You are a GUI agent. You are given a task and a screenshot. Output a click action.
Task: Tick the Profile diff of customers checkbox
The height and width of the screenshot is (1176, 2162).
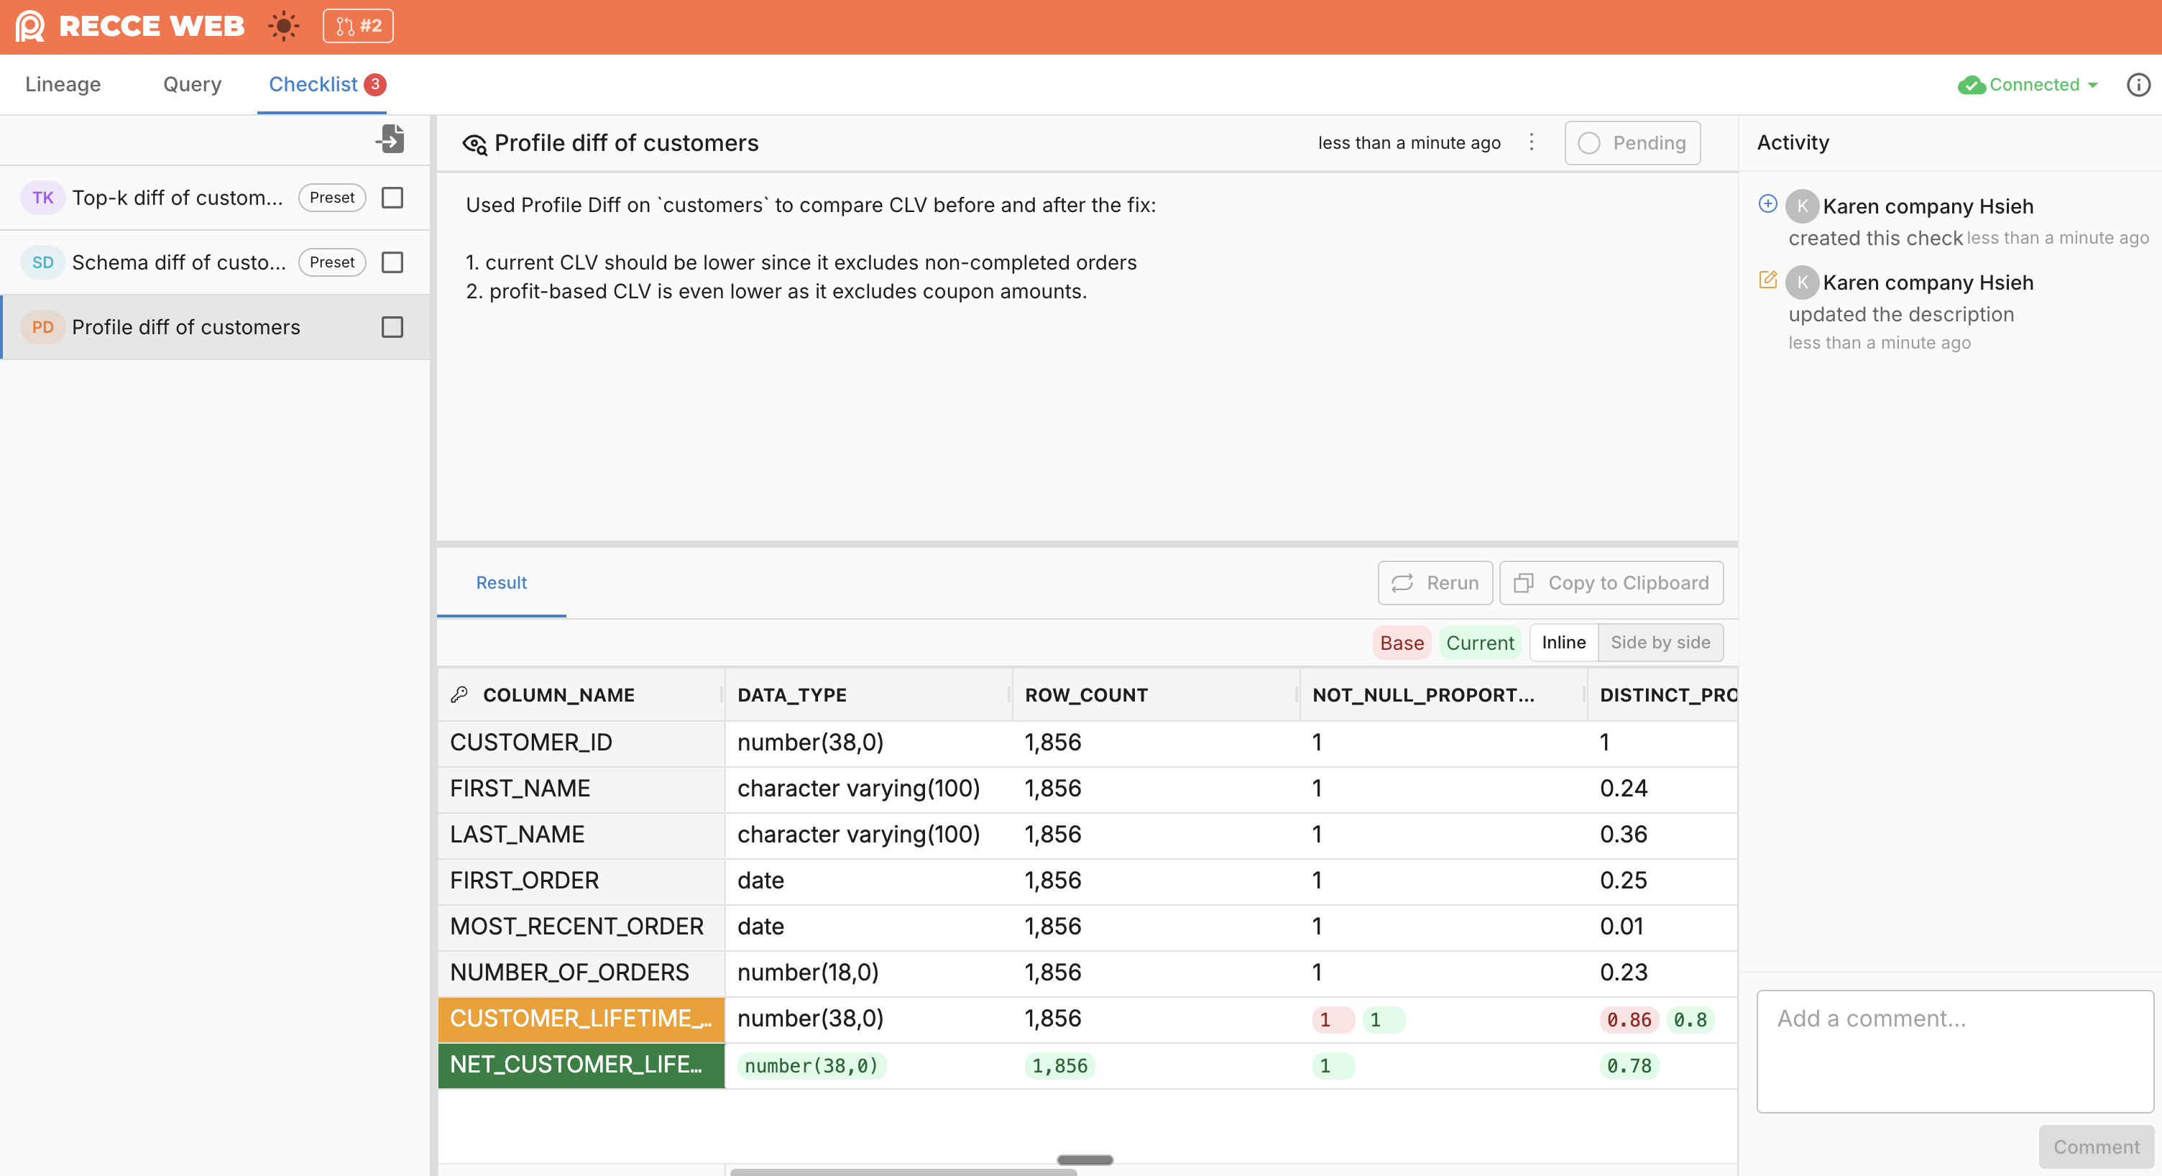[392, 327]
